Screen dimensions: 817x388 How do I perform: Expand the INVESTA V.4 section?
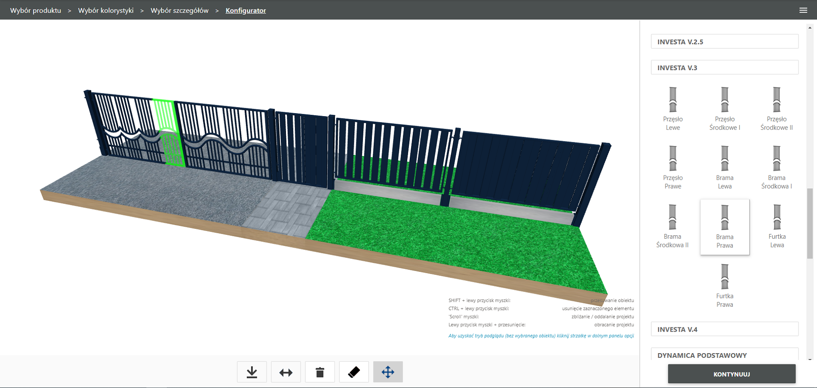(x=725, y=329)
